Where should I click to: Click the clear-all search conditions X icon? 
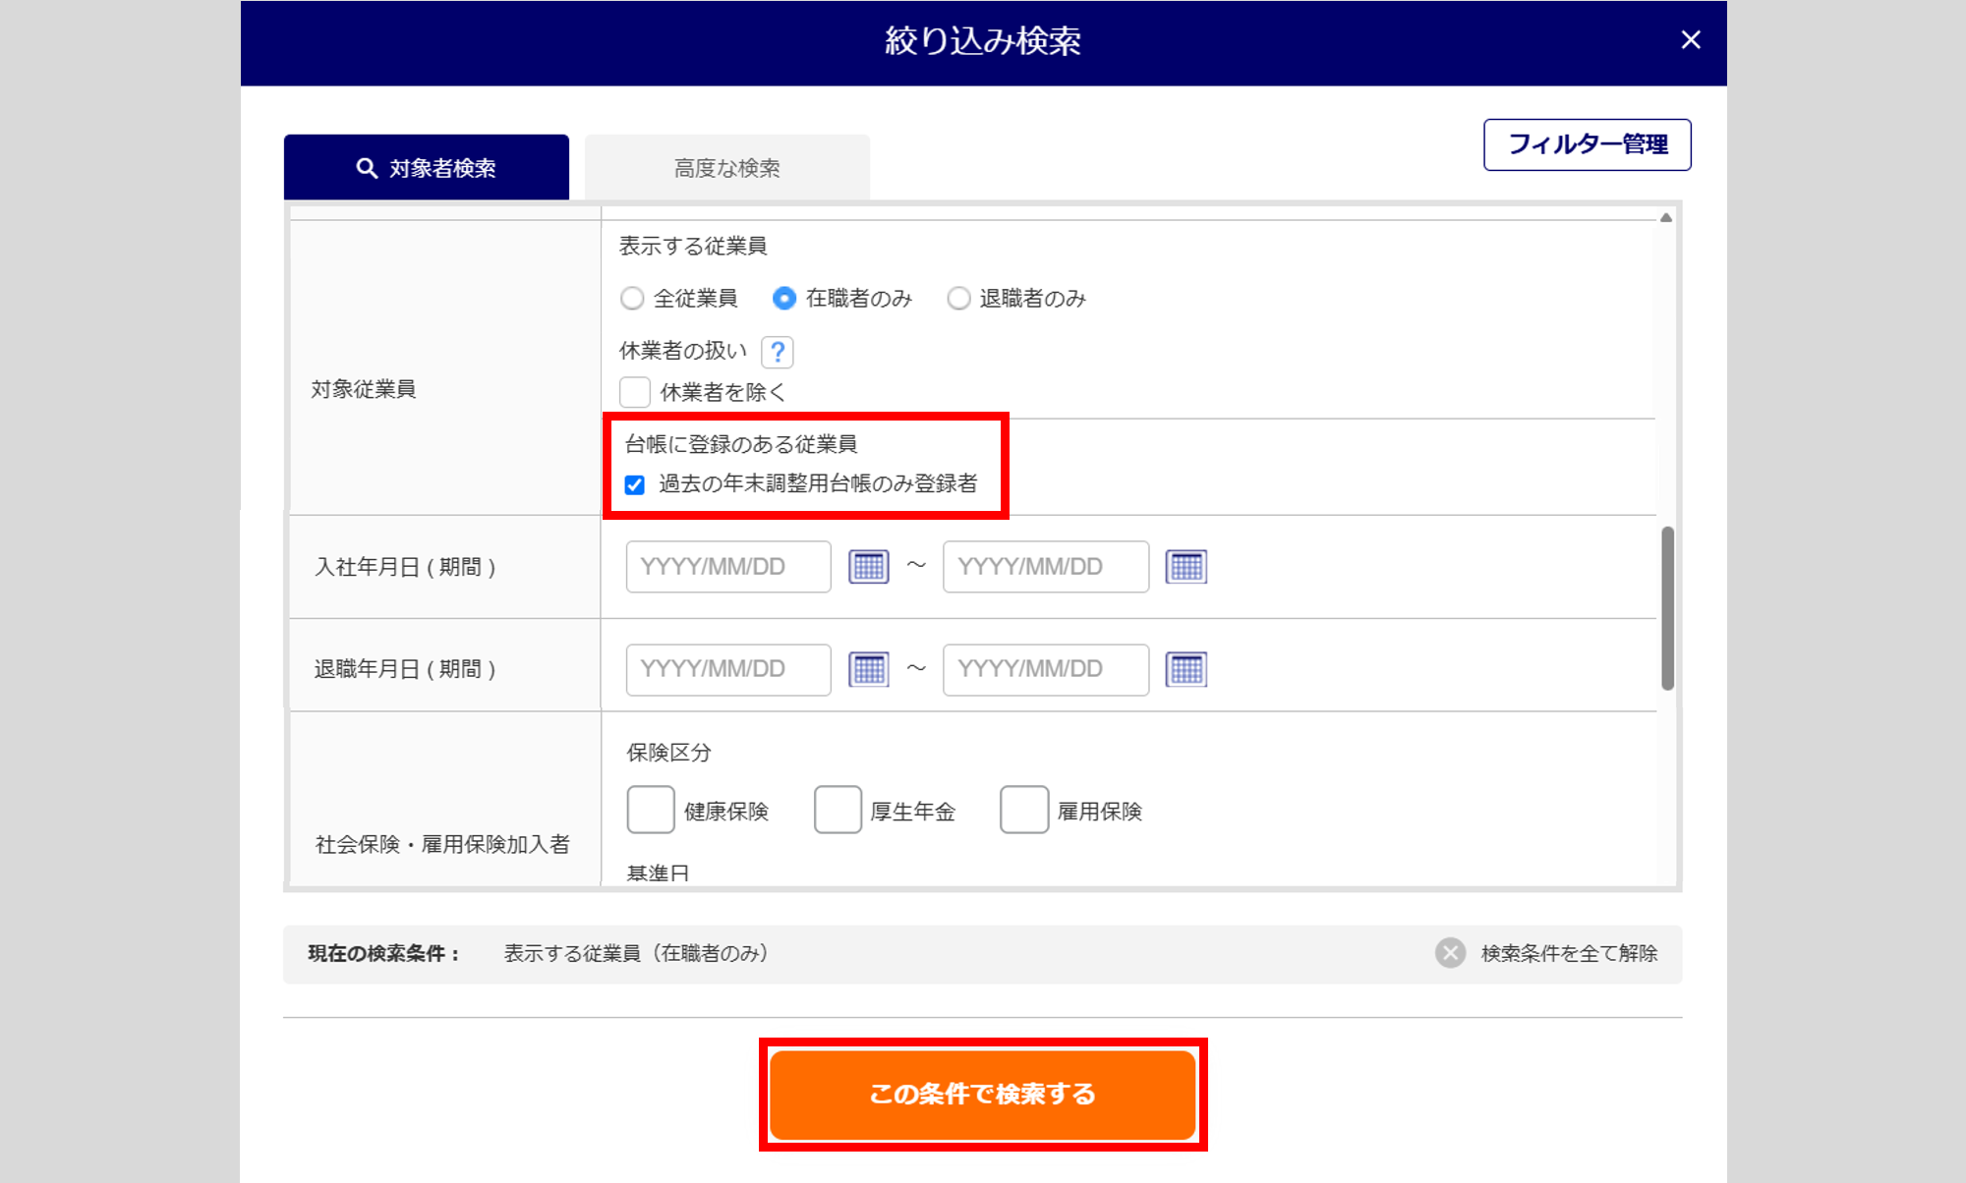point(1450,953)
